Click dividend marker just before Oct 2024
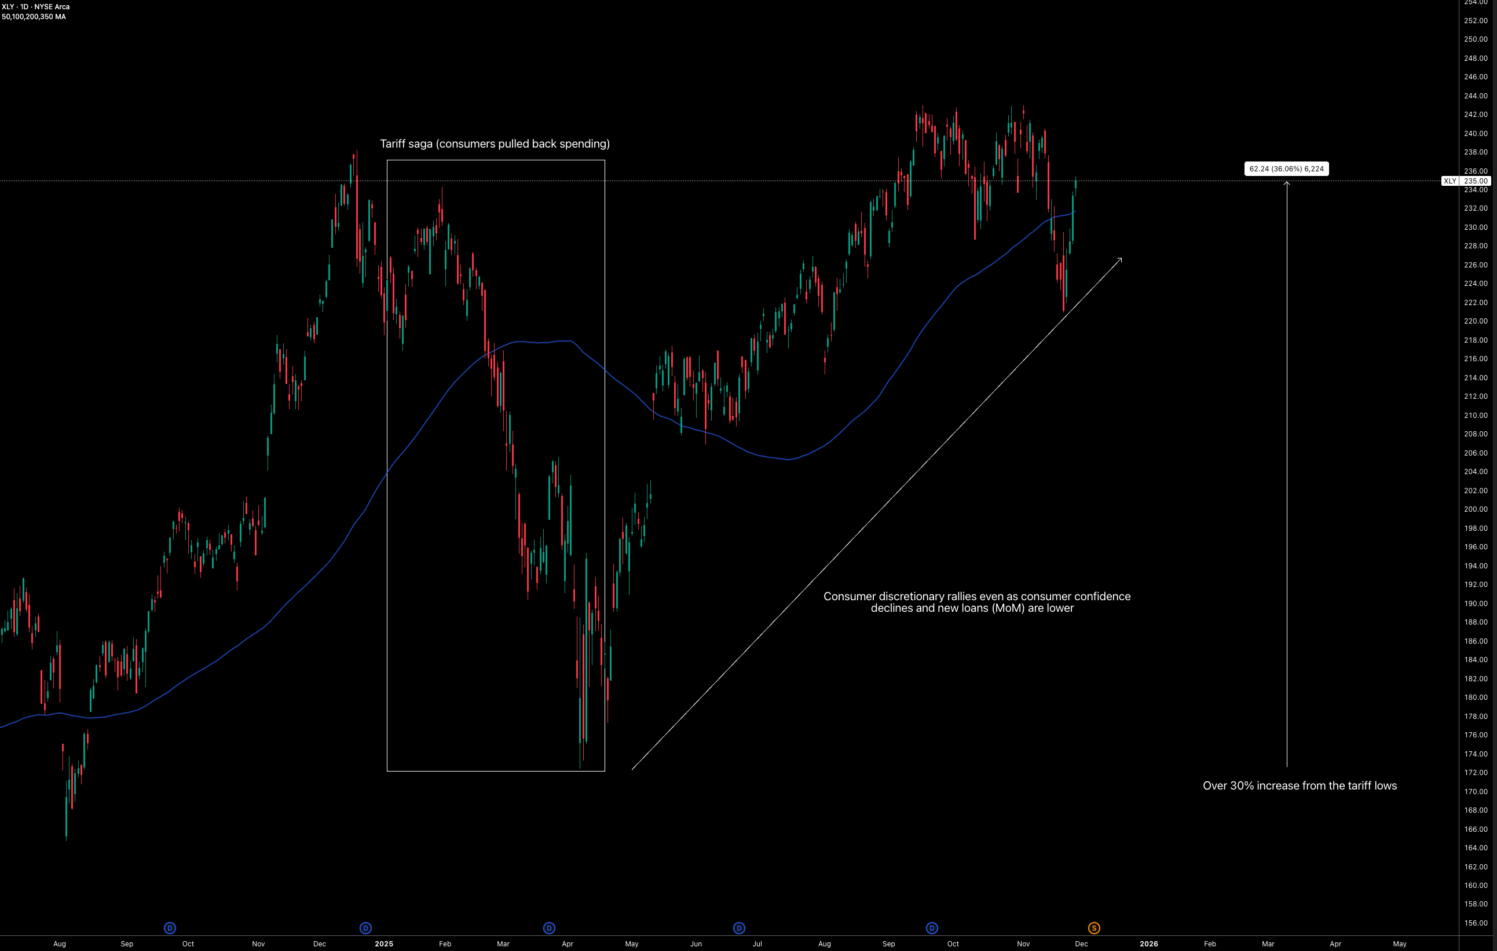The image size is (1497, 951). 170,928
